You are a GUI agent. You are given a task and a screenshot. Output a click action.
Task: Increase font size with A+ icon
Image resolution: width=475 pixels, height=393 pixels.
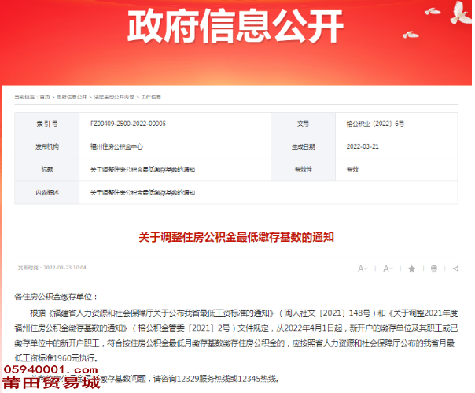click(363, 269)
